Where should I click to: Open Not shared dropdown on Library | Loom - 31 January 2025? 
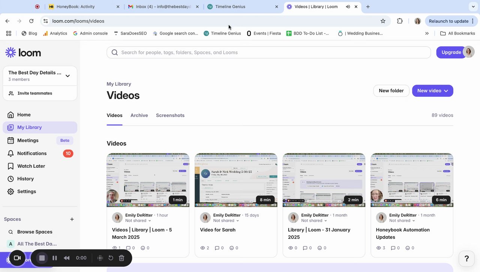point(314,221)
